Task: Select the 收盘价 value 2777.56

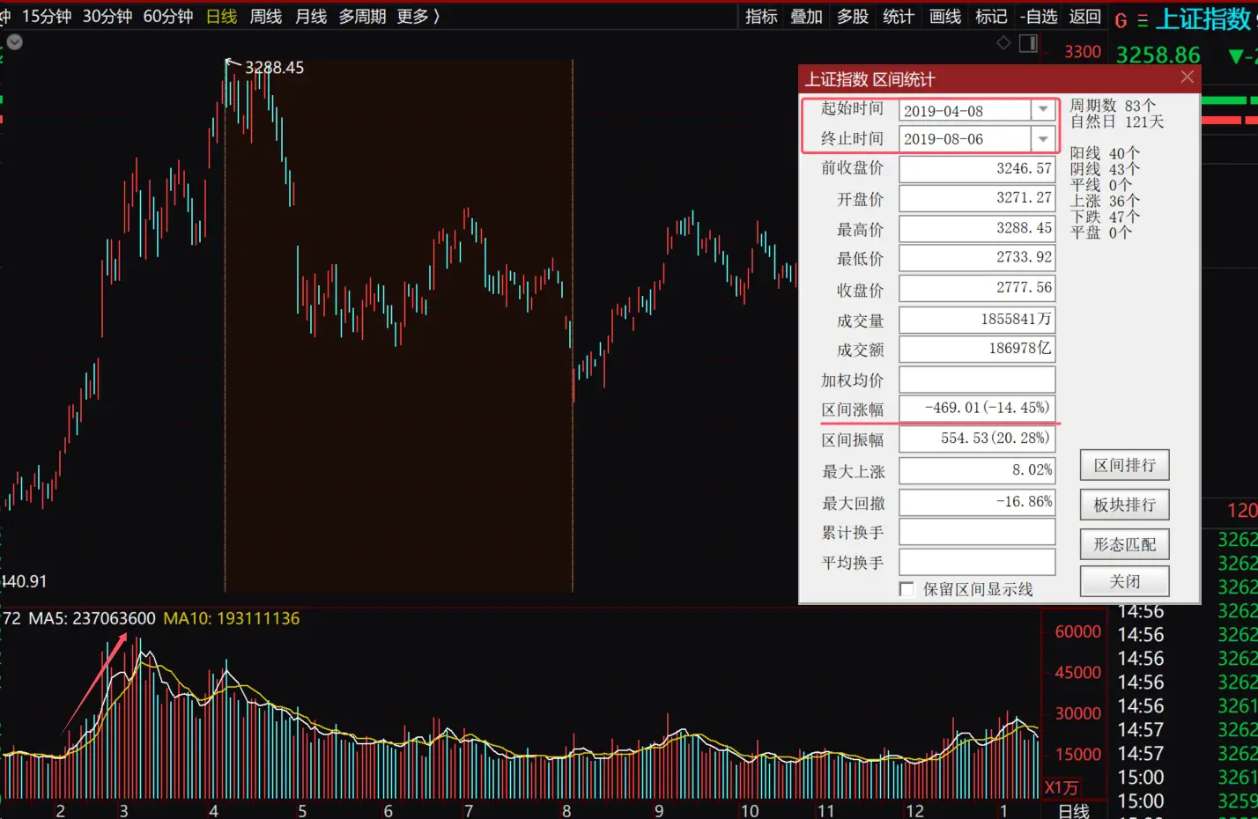Action: (x=977, y=288)
